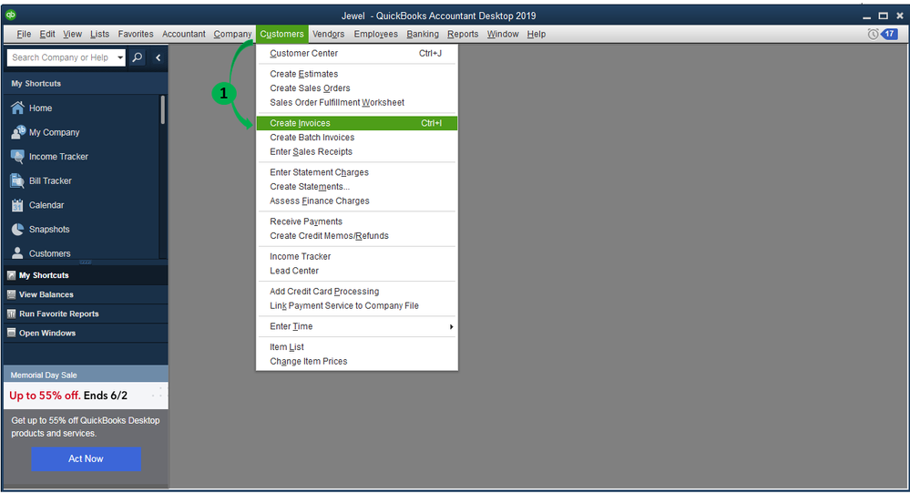The width and height of the screenshot is (910, 494).
Task: Click the QuickBooks logo in title bar
Action: pyautogui.click(x=10, y=15)
